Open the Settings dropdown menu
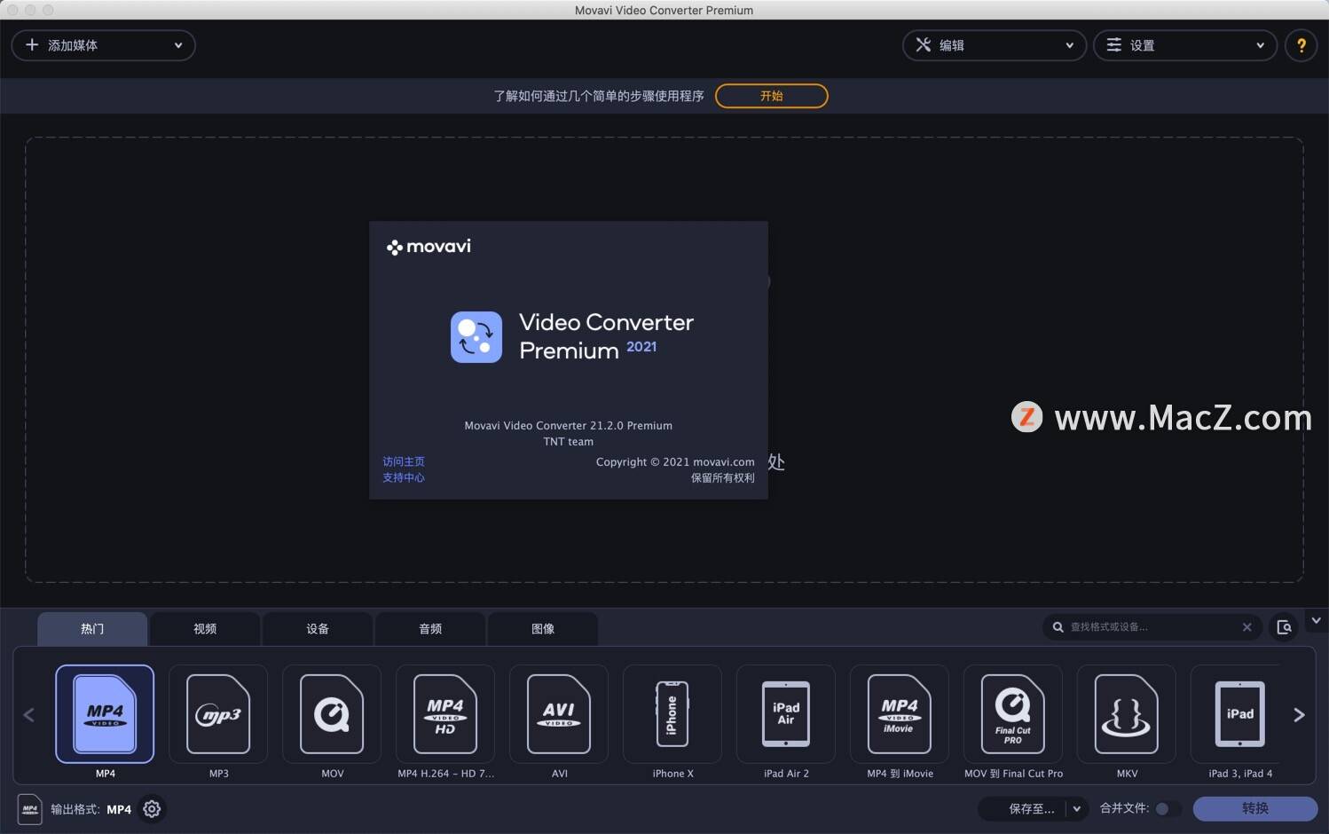The width and height of the screenshot is (1329, 834). (x=1184, y=45)
